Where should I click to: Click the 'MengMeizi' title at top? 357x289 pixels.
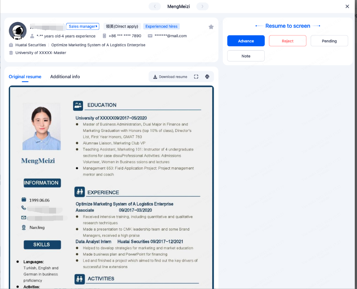(178, 6)
